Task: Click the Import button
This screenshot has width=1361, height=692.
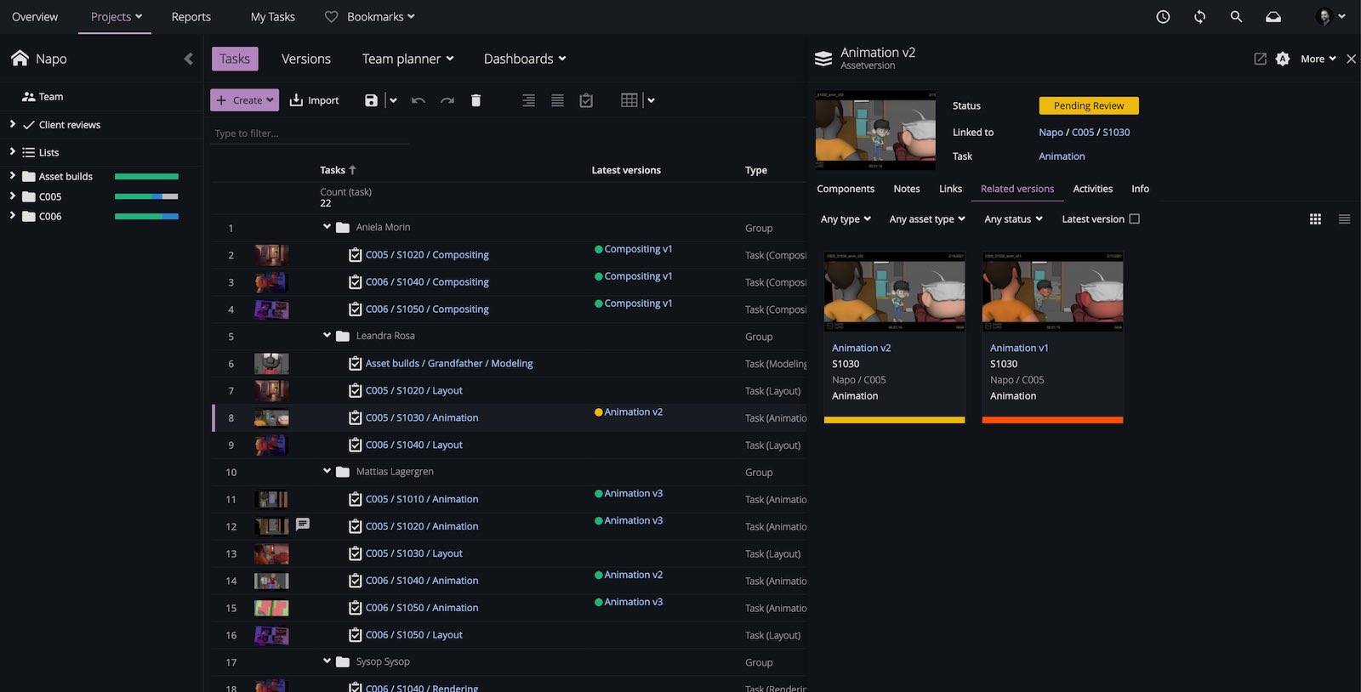Action: point(314,100)
